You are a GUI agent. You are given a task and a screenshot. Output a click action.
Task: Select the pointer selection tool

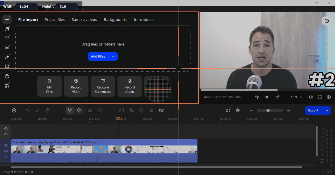pos(70,110)
